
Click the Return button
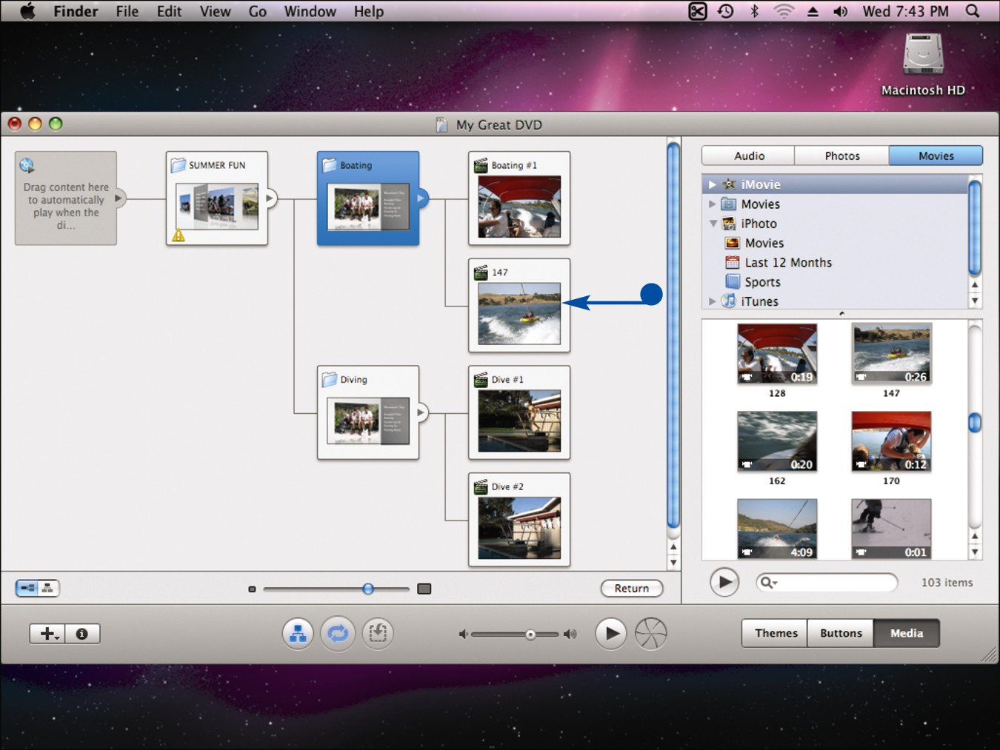point(631,588)
